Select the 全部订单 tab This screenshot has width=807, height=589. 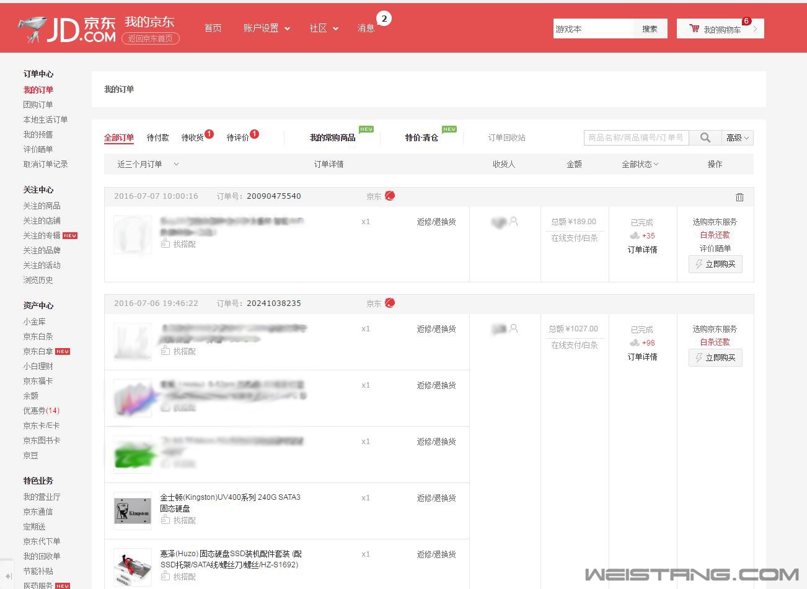click(119, 137)
